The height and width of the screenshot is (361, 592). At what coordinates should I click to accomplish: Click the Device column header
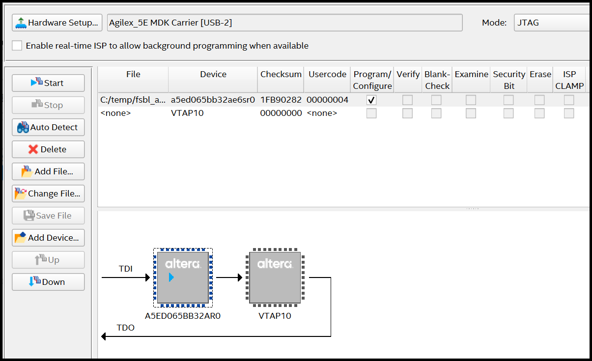[x=213, y=74]
